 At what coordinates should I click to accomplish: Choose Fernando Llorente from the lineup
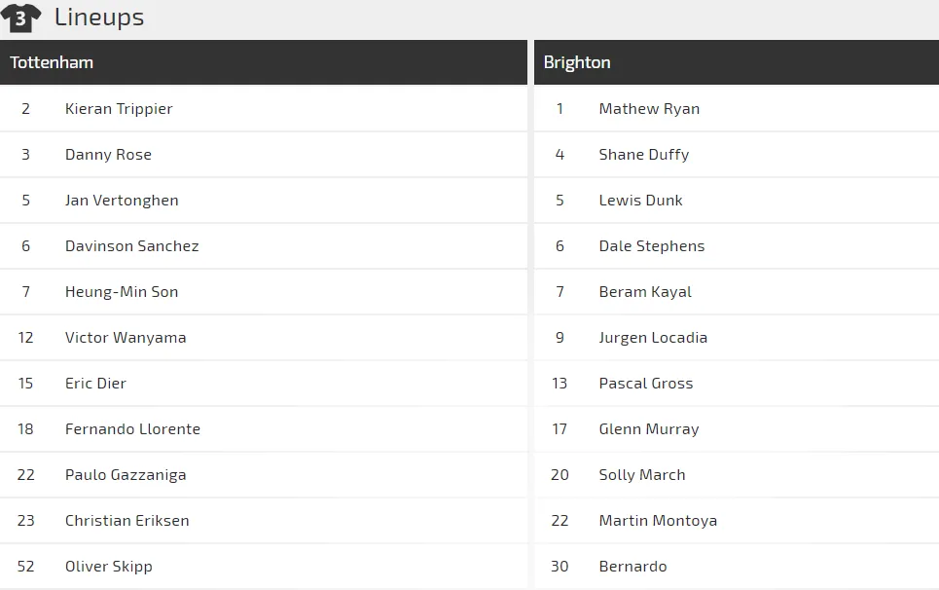(x=132, y=429)
